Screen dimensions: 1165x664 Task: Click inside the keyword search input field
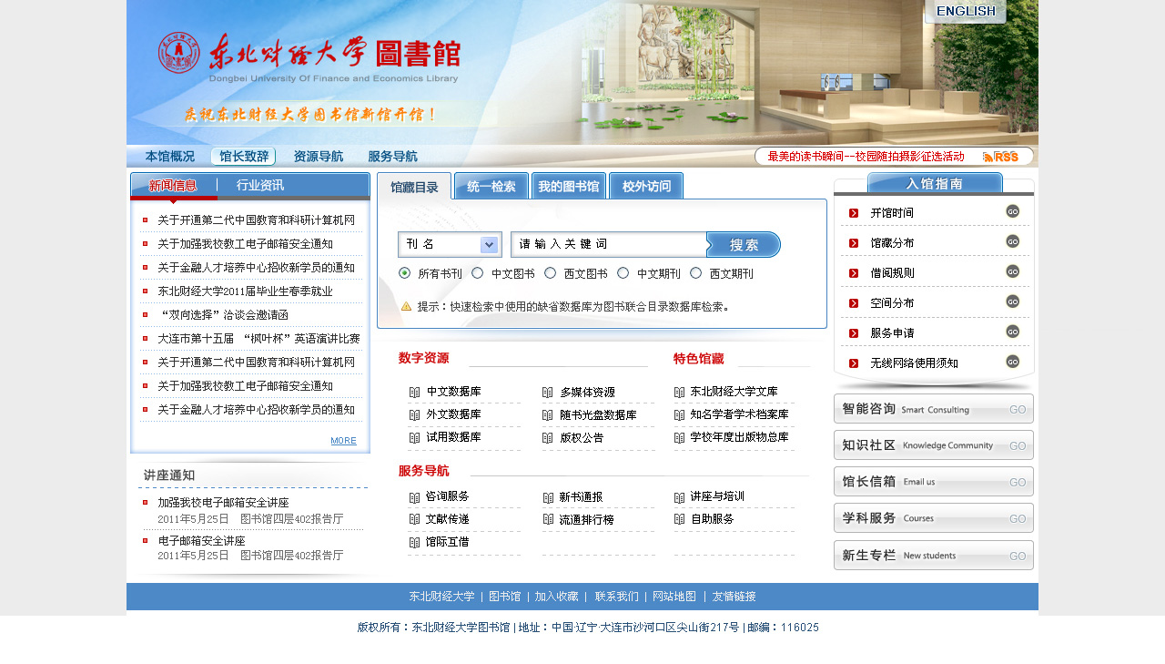[x=608, y=244]
